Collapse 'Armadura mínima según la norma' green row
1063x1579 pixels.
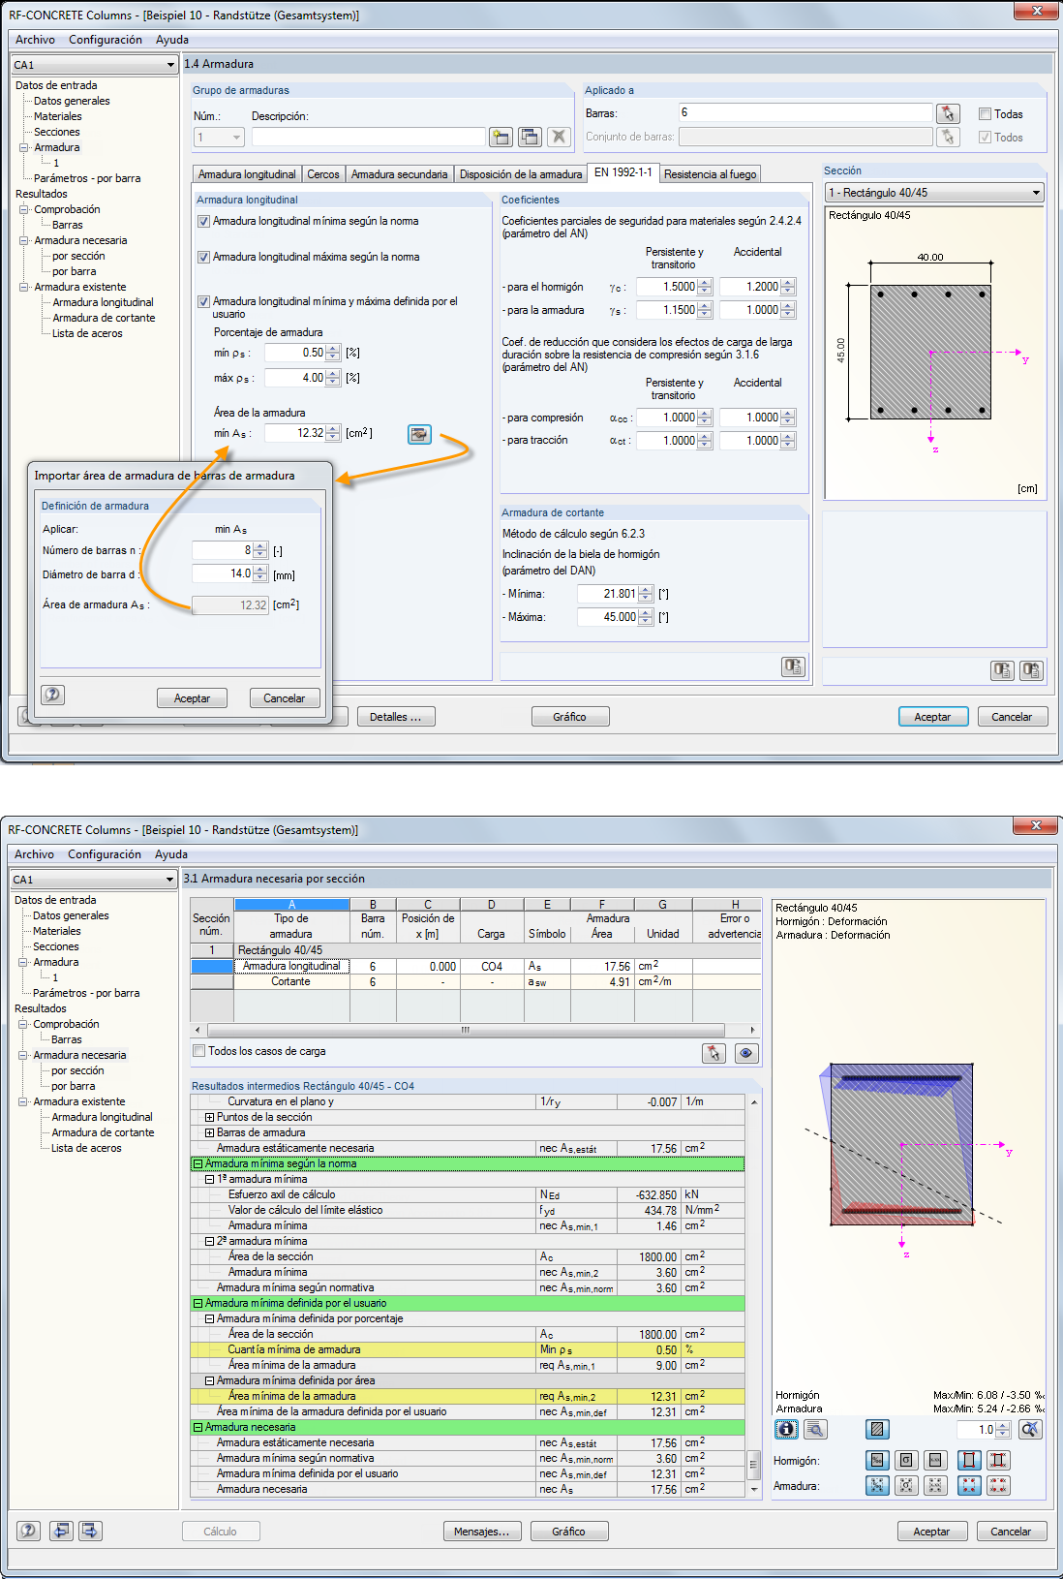(x=197, y=1163)
